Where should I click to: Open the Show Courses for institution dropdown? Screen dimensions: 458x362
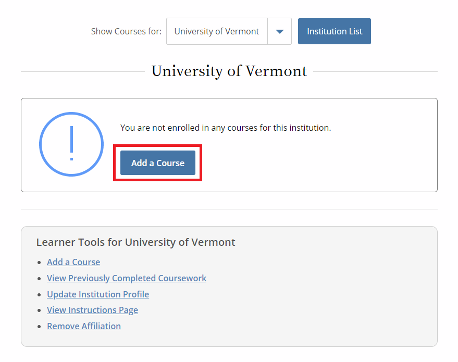[x=217, y=31]
